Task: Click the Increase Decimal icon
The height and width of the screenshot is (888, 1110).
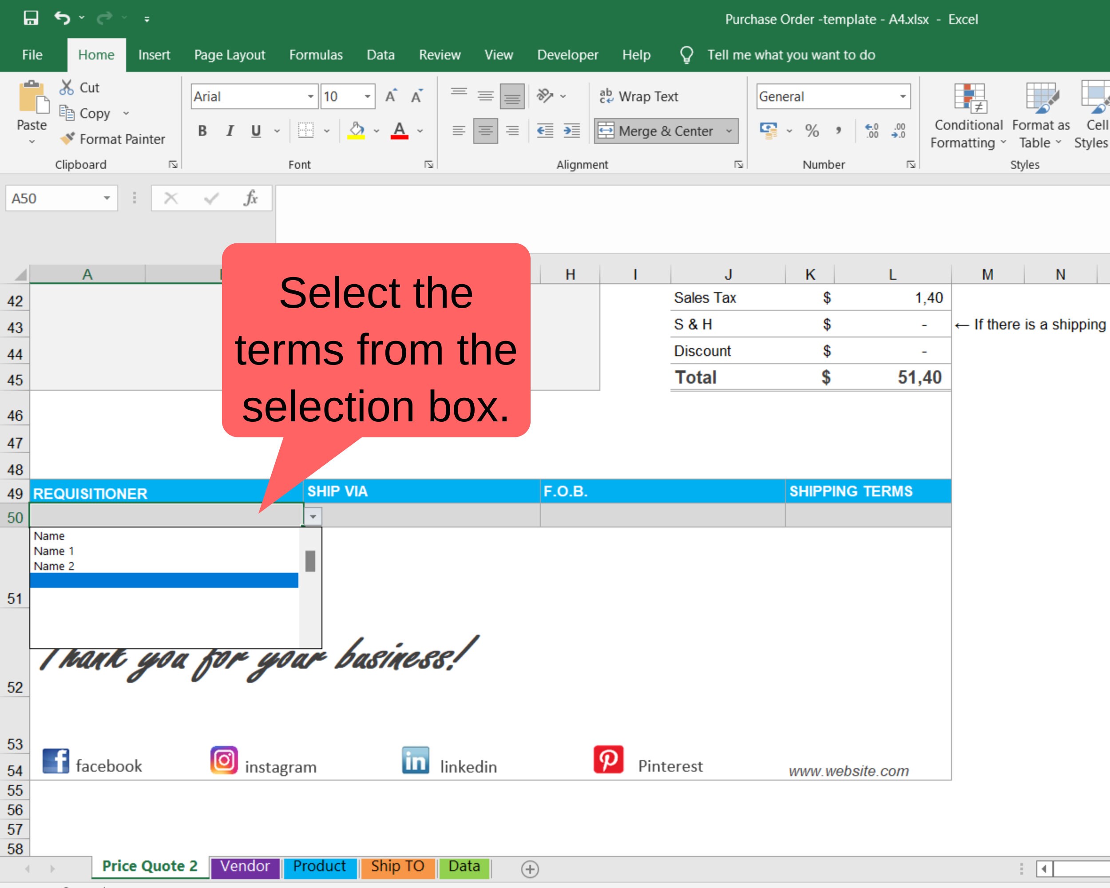Action: coord(871,131)
